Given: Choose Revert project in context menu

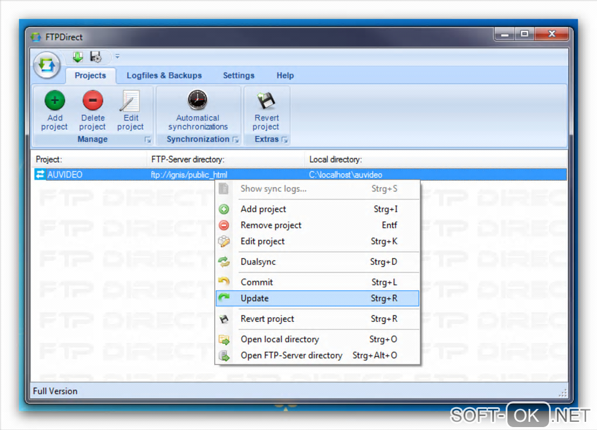Looking at the screenshot, I should (317, 319).
